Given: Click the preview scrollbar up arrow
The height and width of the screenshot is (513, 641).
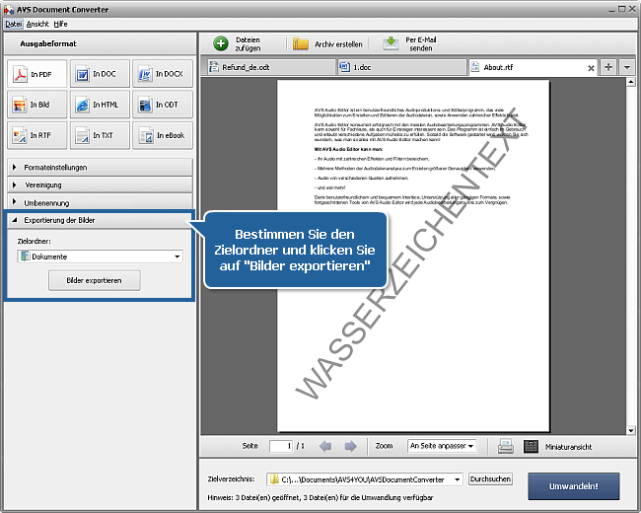Looking at the screenshot, I should pos(630,82).
